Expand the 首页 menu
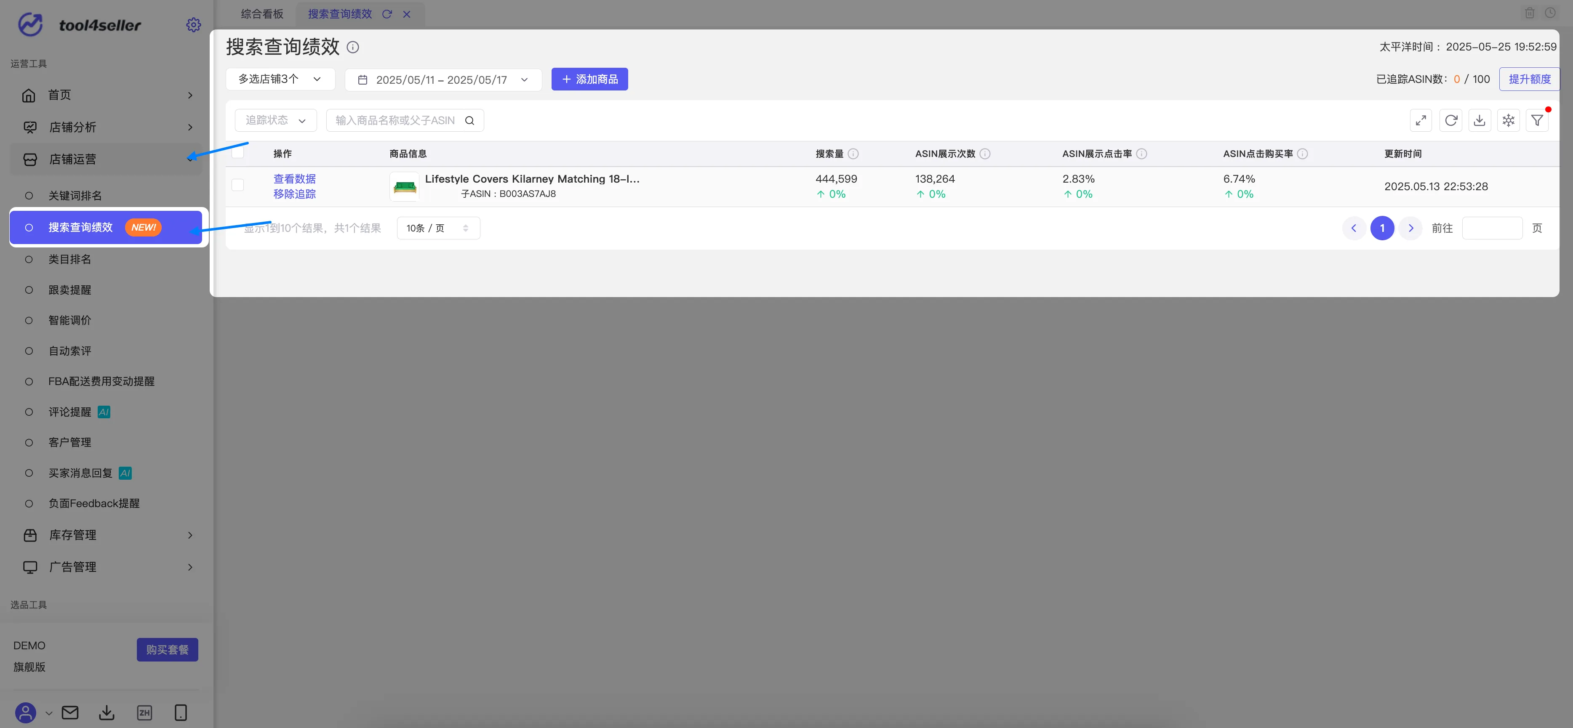The height and width of the screenshot is (728, 1573). pyautogui.click(x=106, y=95)
